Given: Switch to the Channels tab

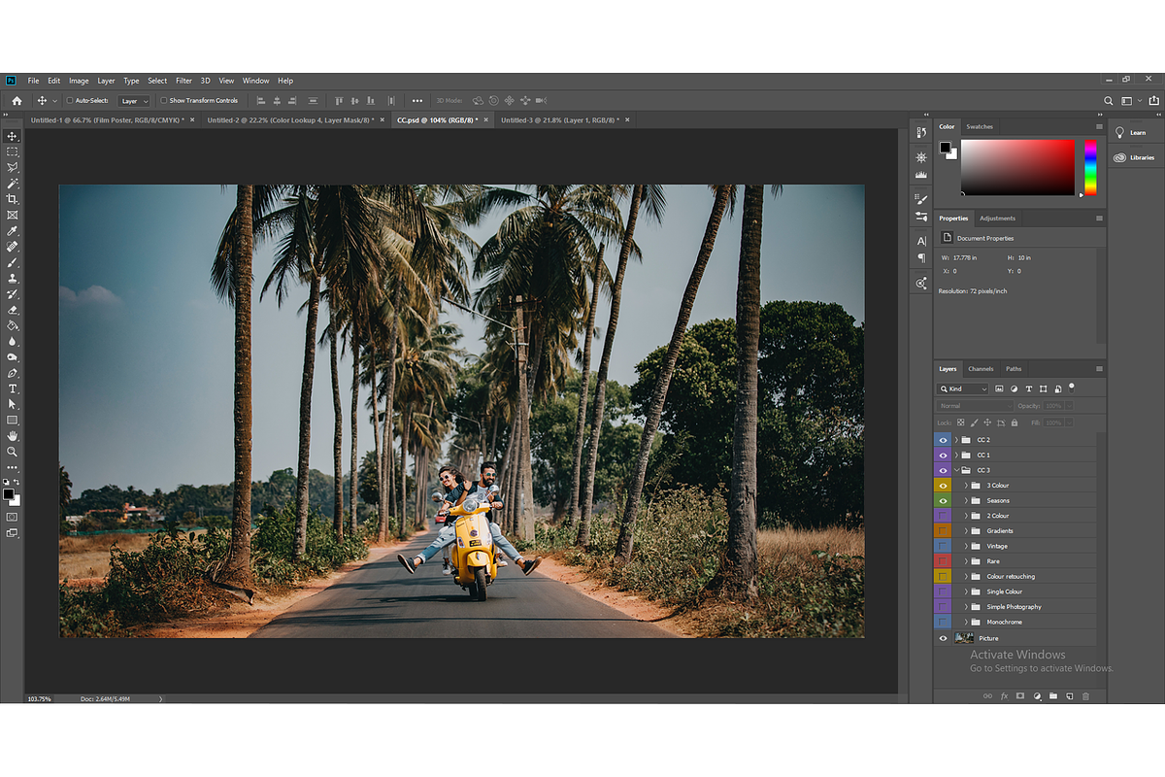Looking at the screenshot, I should click(x=981, y=369).
